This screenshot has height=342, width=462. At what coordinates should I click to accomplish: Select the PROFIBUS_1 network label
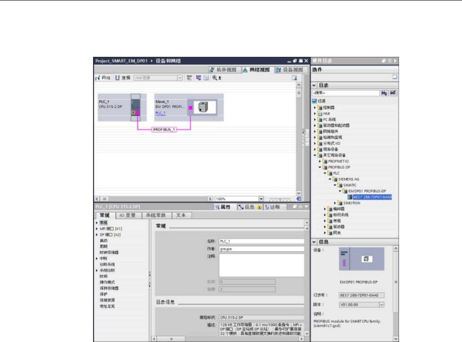point(164,130)
